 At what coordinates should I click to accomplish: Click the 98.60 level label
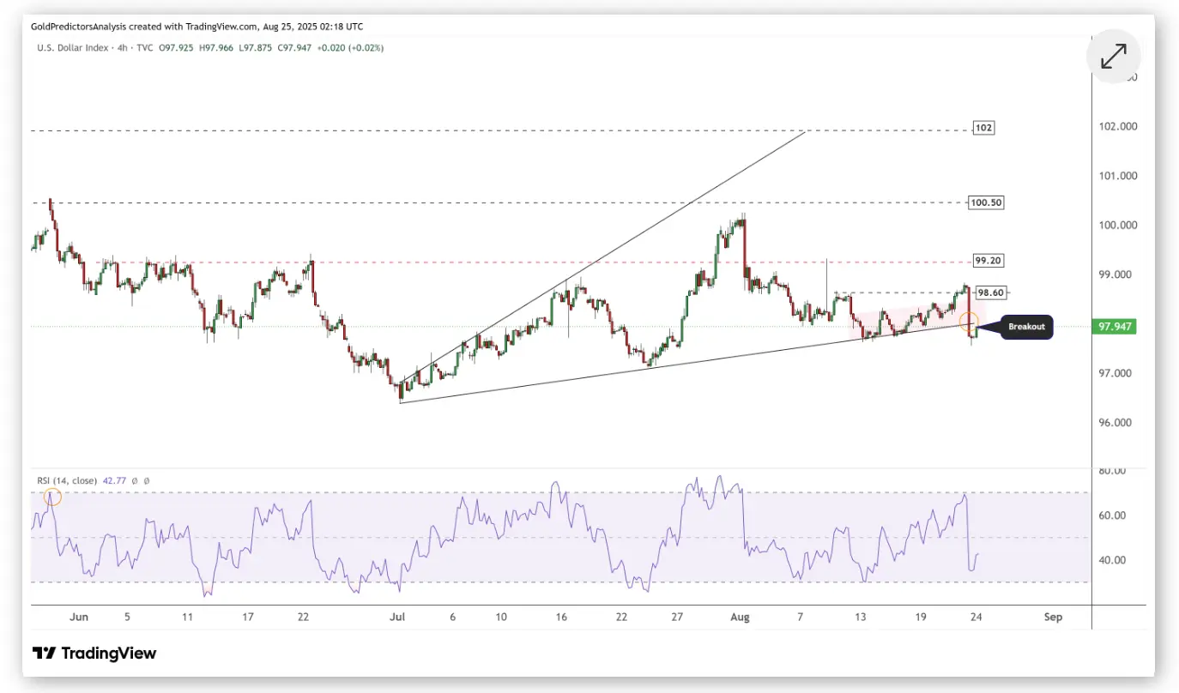[991, 292]
